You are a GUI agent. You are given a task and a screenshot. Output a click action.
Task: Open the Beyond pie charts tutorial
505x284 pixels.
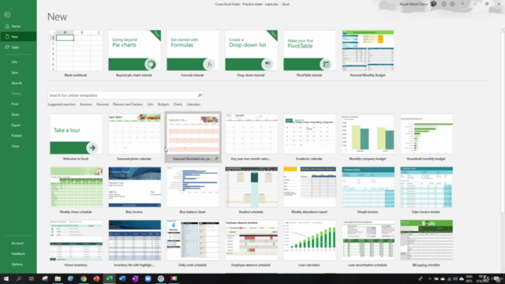click(134, 54)
